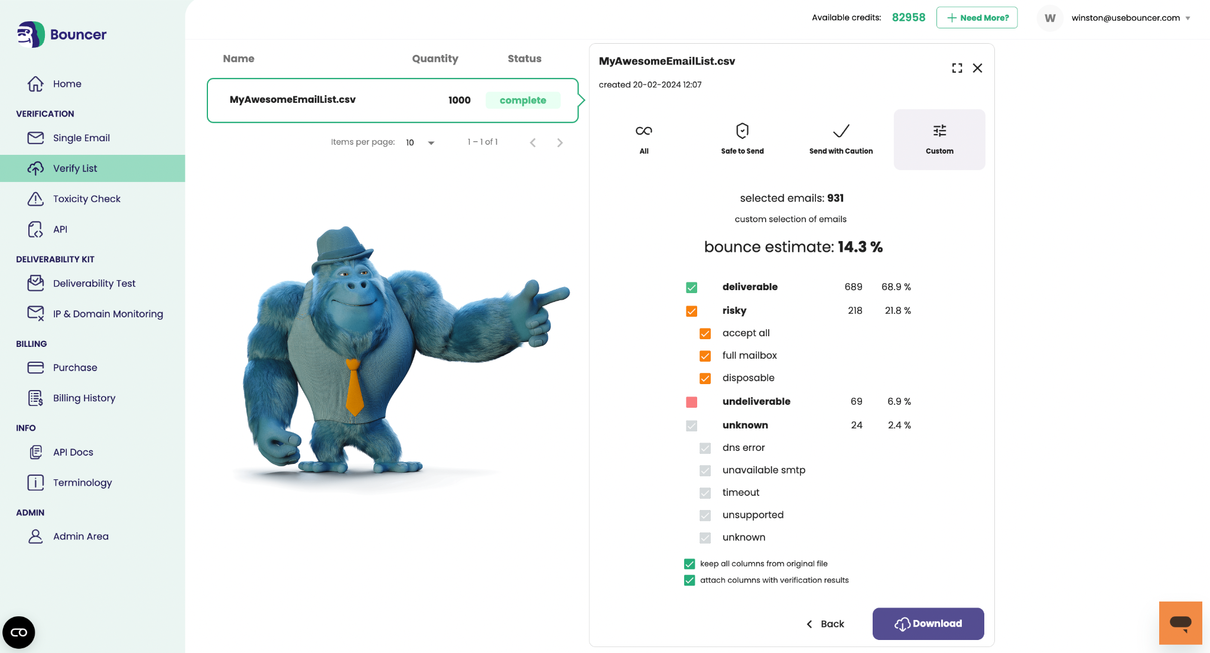Disable the undeliverable emails checkbox
Image resolution: width=1210 pixels, height=653 pixels.
[691, 401]
